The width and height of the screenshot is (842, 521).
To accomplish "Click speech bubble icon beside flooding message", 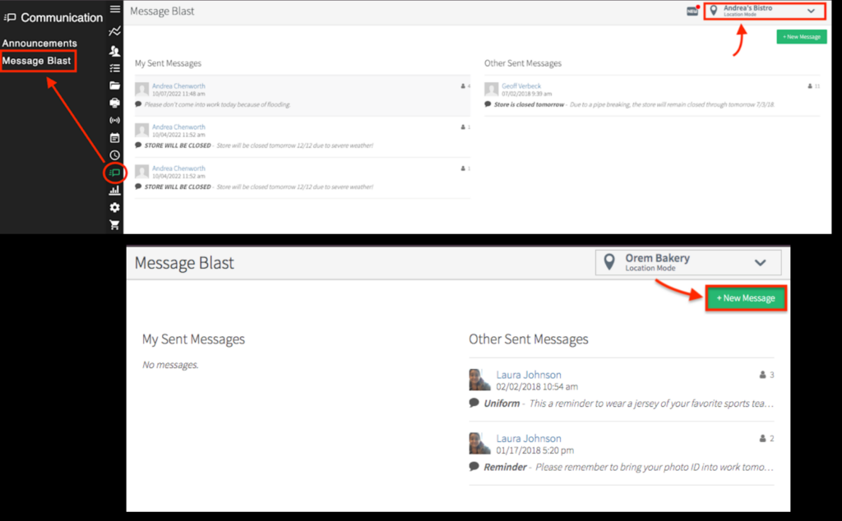I will 138,104.
